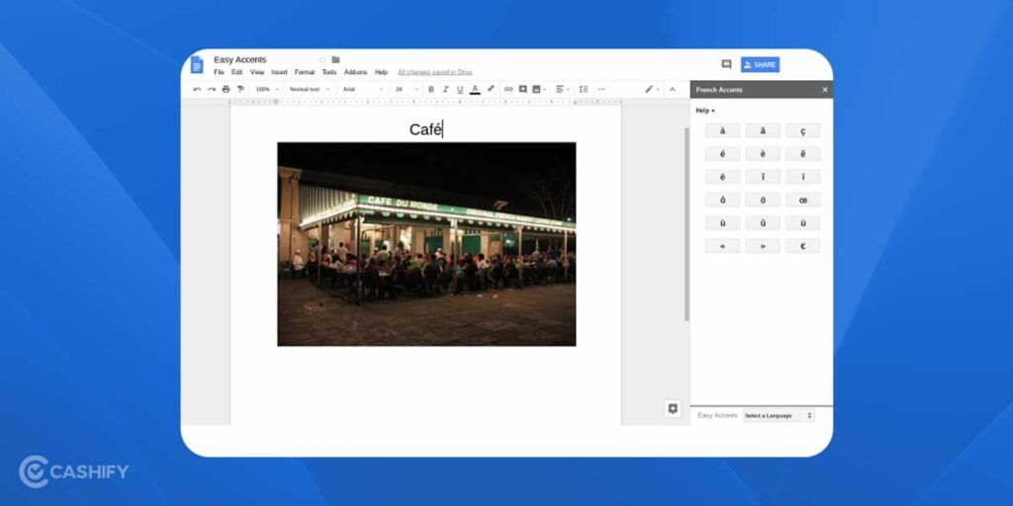Open the font size dropdown
The width and height of the screenshot is (1013, 506).
pyautogui.click(x=407, y=89)
